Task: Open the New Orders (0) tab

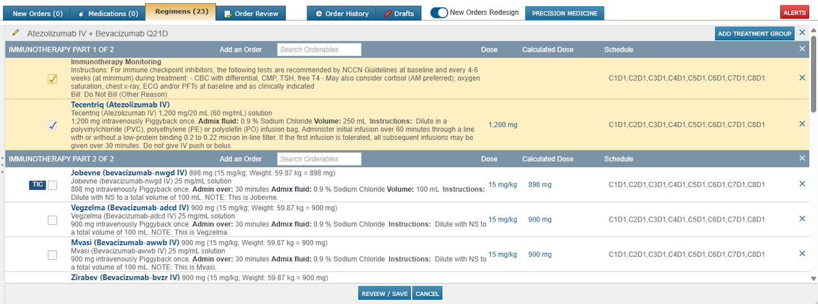Action: click(x=37, y=13)
